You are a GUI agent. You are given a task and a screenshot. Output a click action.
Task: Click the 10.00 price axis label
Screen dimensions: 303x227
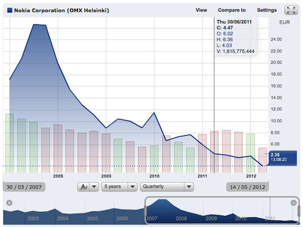(x=276, y=121)
